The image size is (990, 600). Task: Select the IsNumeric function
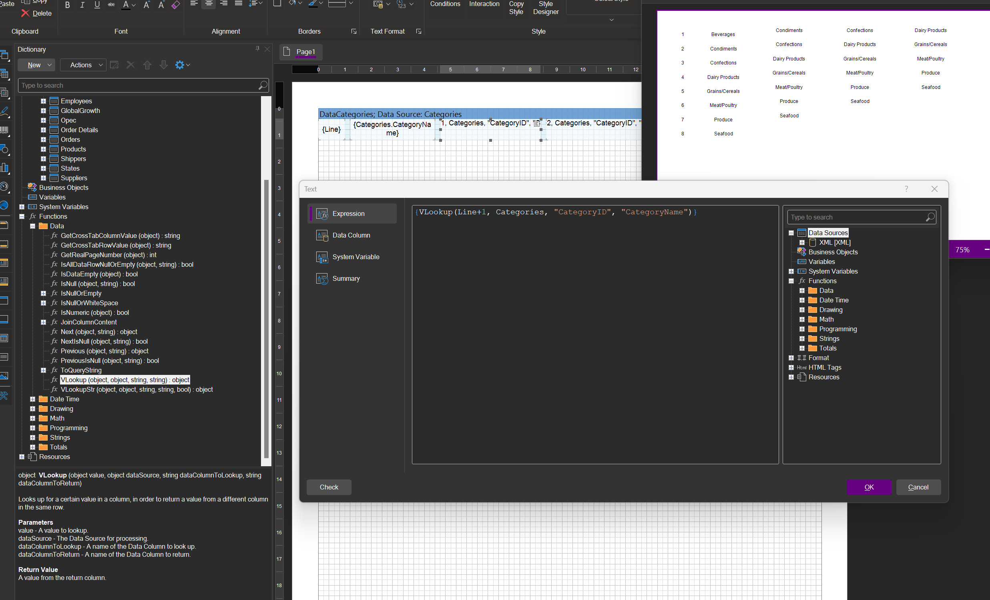pyautogui.click(x=94, y=312)
